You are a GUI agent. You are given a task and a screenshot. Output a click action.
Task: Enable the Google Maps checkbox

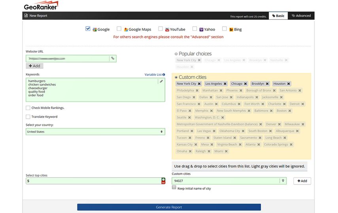click(x=119, y=29)
